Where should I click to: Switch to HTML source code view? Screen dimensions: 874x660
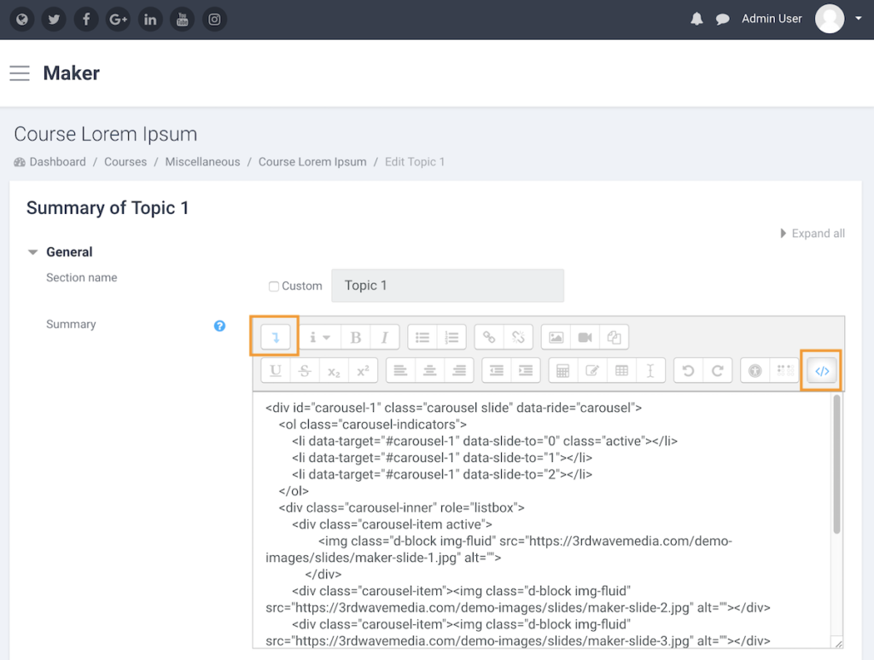pos(821,370)
